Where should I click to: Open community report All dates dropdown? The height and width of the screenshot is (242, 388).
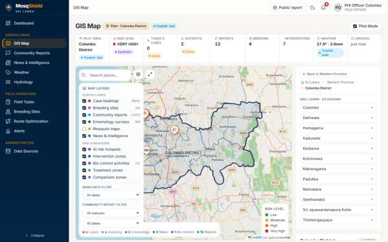click(x=111, y=223)
